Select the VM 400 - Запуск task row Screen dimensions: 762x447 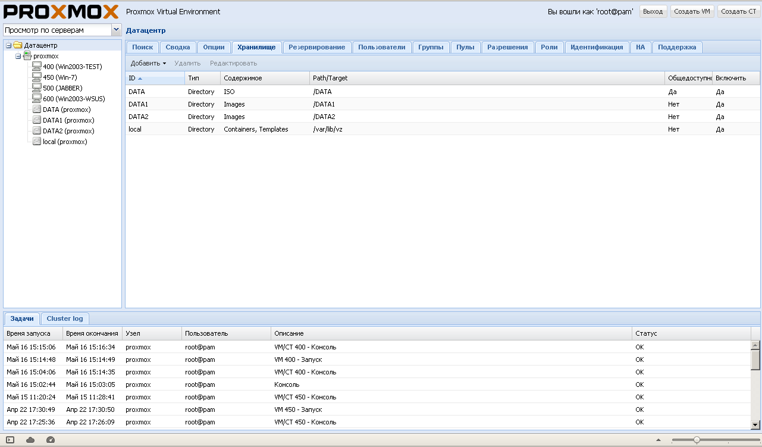(377, 360)
